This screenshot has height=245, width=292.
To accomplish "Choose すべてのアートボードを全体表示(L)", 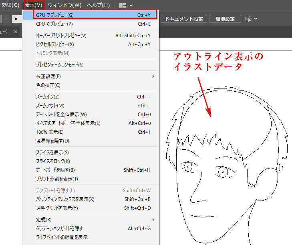I will (90, 123).
